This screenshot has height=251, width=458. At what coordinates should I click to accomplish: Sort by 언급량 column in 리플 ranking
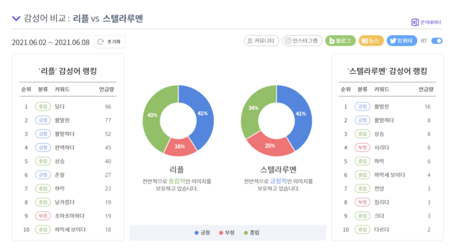pos(106,90)
